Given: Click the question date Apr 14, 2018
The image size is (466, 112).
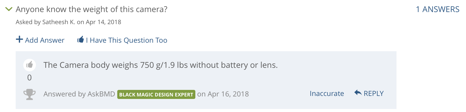Looking at the screenshot, I should point(103,22).
